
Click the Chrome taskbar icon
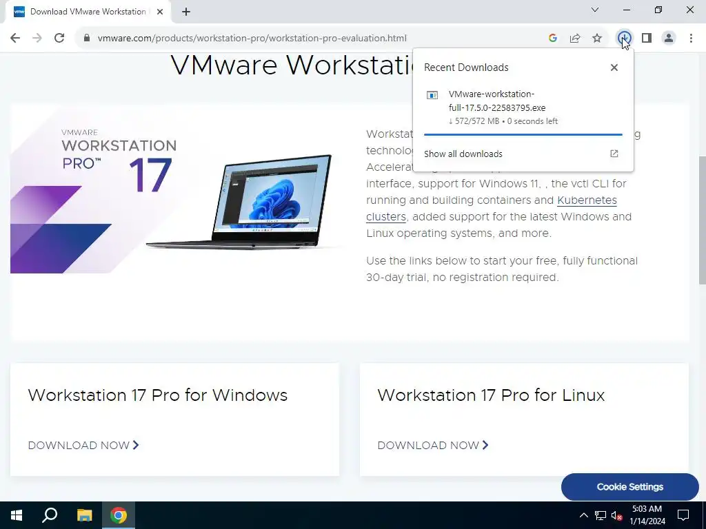[x=119, y=515]
